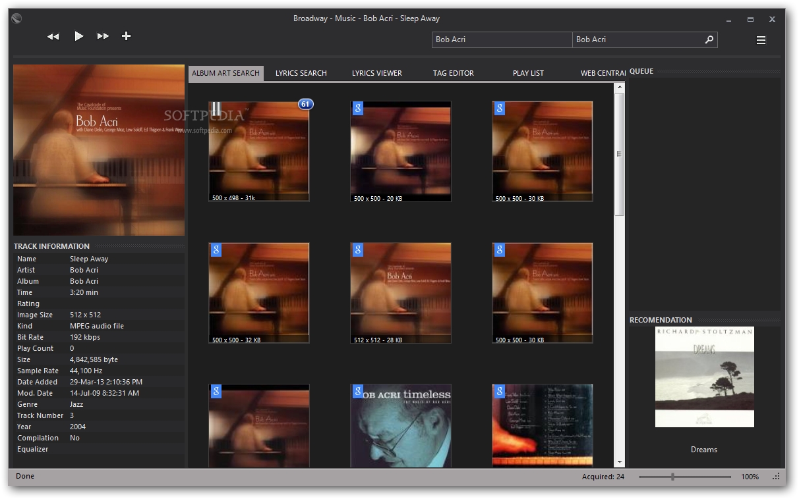Click the album art vertical scrollbar thumb

pos(619,154)
